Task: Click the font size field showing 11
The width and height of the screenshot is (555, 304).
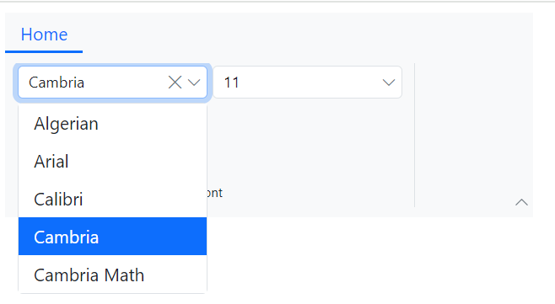Action: click(301, 83)
